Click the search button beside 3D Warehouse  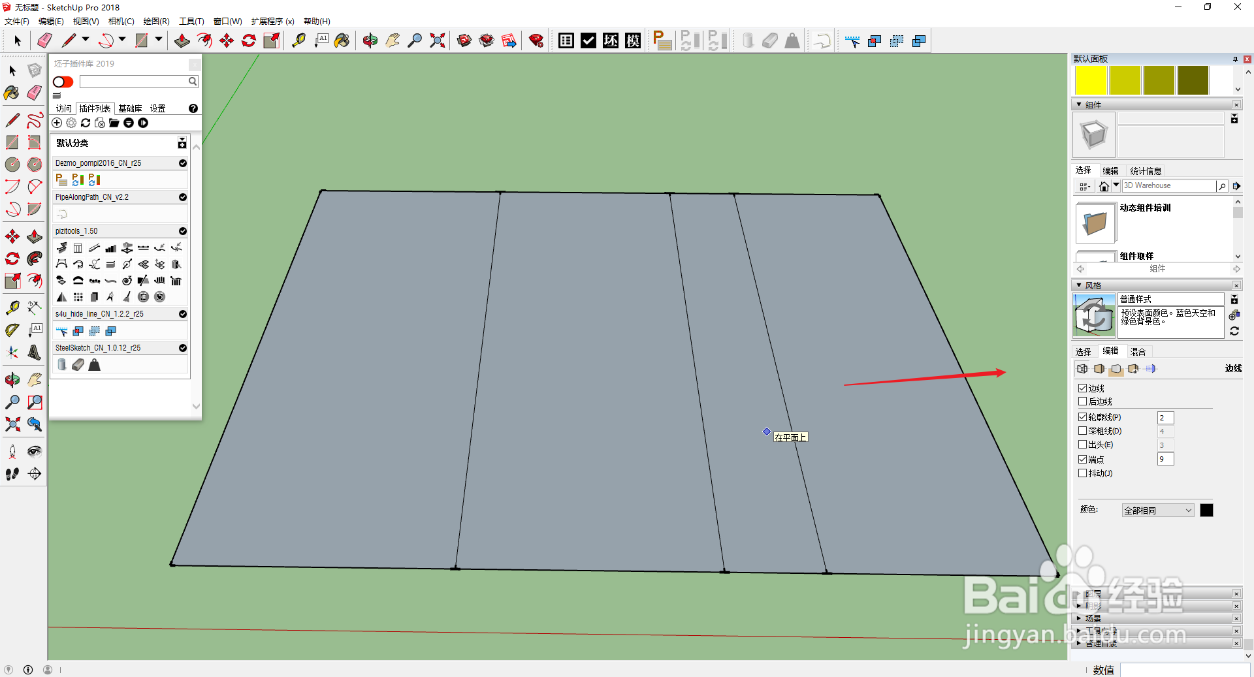pyautogui.click(x=1222, y=186)
